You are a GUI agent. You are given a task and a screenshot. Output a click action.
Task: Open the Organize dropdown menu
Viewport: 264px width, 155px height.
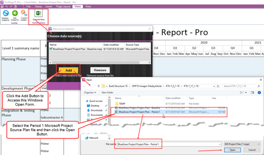point(90,93)
